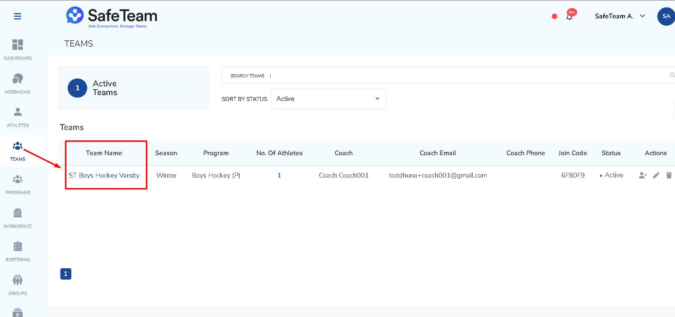Screen dimensions: 675x317
Task: Go to Dashboard in sidebar
Action: coord(18,50)
